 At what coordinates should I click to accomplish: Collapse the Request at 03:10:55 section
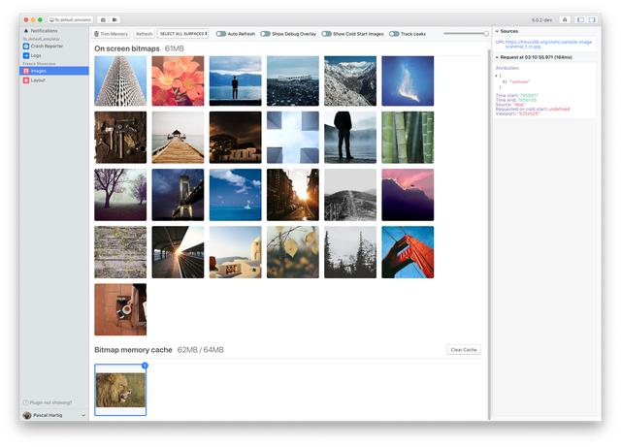click(497, 57)
